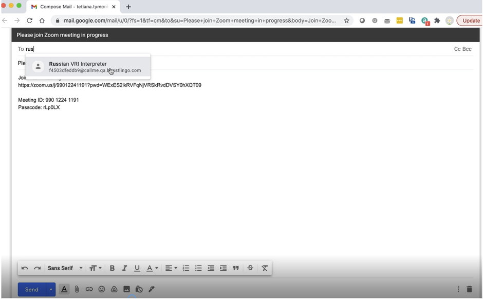Viewport: 483px width, 299px height.
Task: Open the text alignment dropdown
Action: pos(171,268)
